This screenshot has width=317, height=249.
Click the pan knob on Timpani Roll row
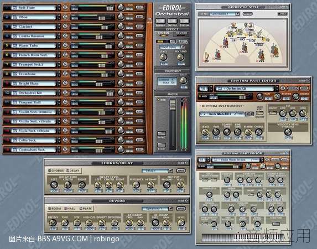(x=121, y=102)
